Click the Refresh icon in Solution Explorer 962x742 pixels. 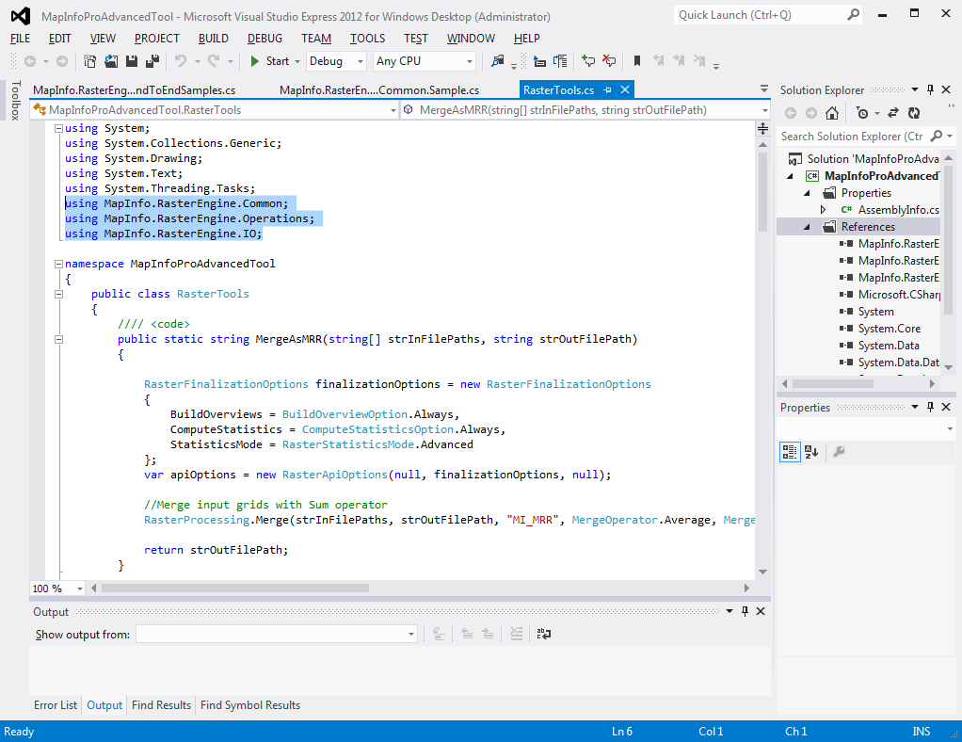914,113
